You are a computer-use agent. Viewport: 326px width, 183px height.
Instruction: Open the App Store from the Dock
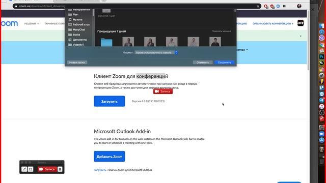click(321, 140)
